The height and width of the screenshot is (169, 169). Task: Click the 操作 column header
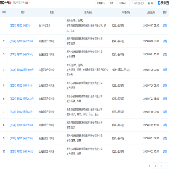point(165,12)
